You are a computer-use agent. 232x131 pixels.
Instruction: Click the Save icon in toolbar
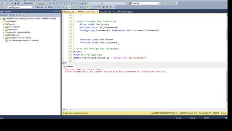click(x=15, y=3)
